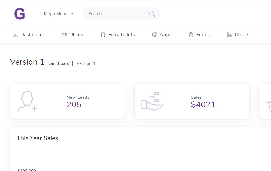271x171 pixels.
Task: Click the large Version 1 page title
Action: point(27,62)
